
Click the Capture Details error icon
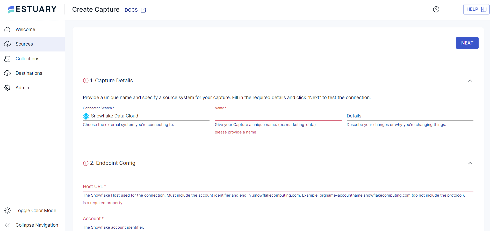tap(86, 80)
